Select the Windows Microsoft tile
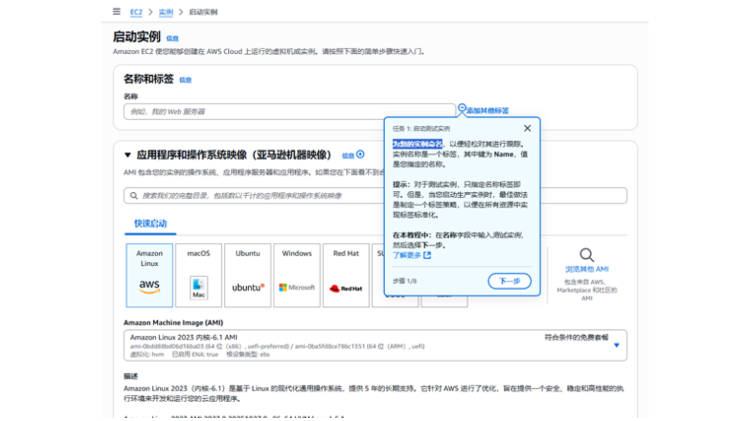The height and width of the screenshot is (421, 750). tap(297, 275)
